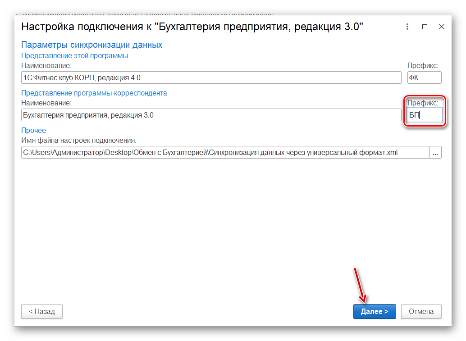
Task: Click 'Имя файла настроек подключения:' label
Action: [x=79, y=140]
